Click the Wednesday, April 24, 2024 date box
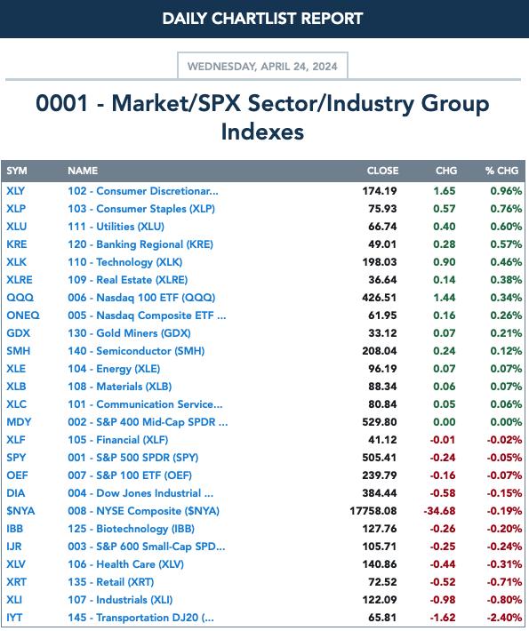This screenshot has height=631, width=529. point(262,66)
